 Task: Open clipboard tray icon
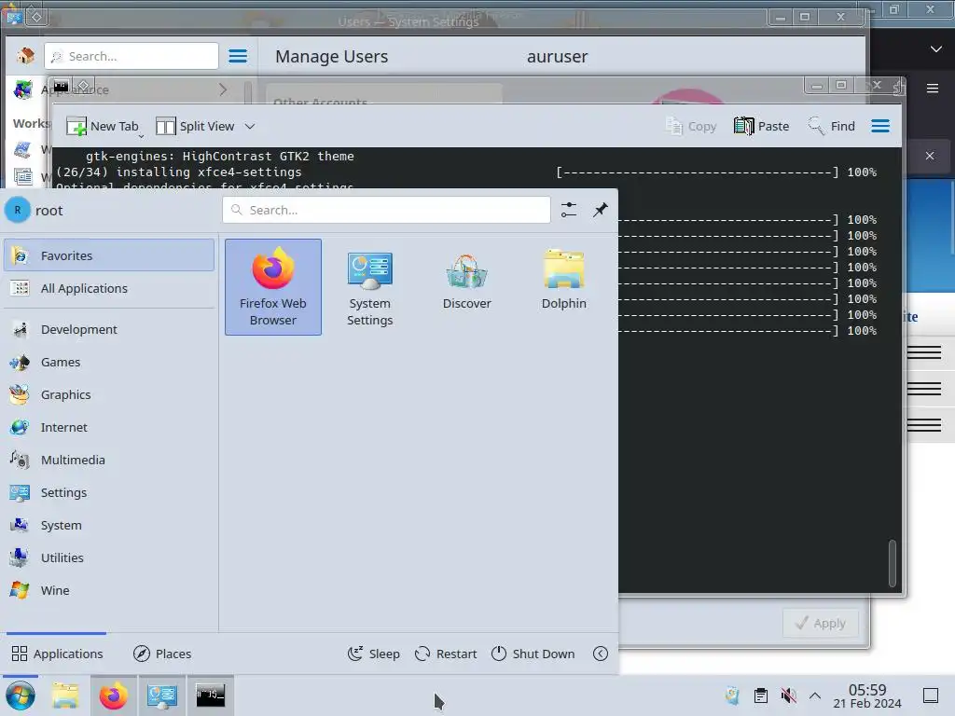click(x=761, y=695)
